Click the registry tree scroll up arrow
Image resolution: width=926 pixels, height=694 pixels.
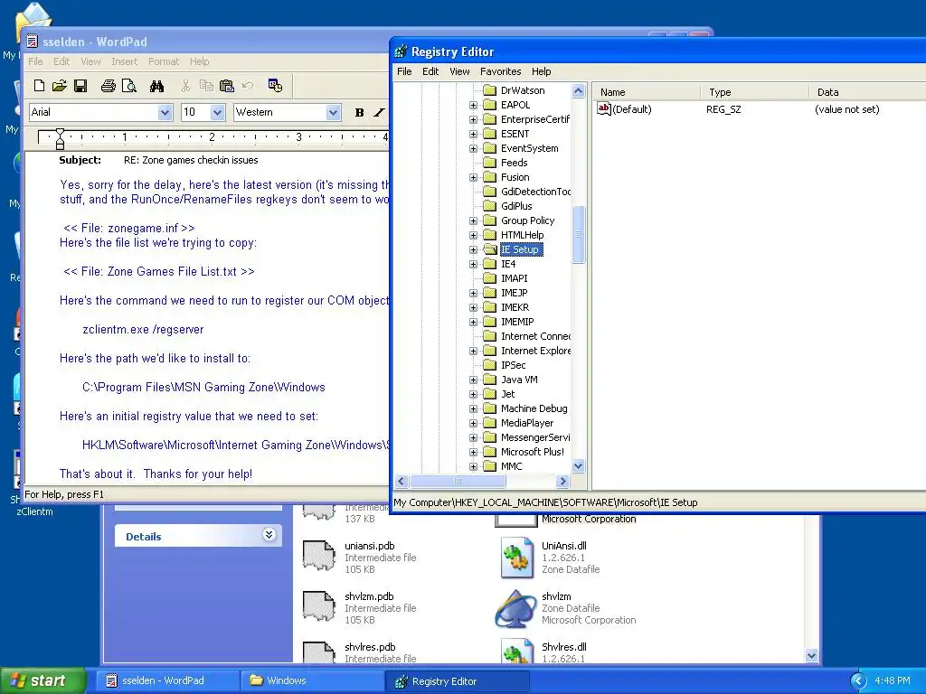point(578,91)
